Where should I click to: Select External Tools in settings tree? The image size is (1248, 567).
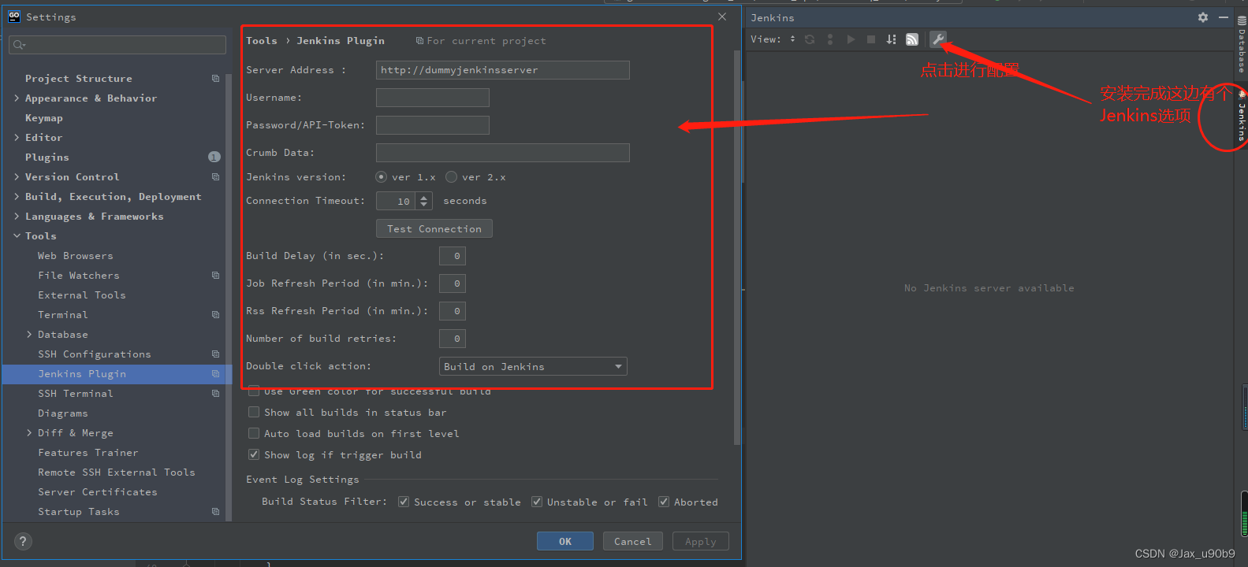(x=82, y=295)
